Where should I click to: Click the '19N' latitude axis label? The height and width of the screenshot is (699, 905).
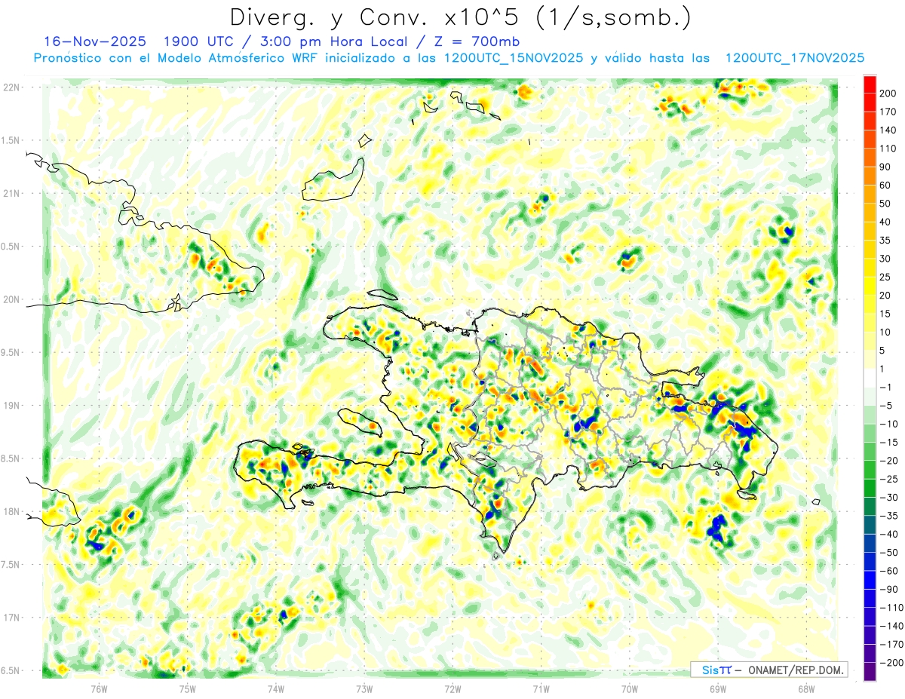(11, 405)
